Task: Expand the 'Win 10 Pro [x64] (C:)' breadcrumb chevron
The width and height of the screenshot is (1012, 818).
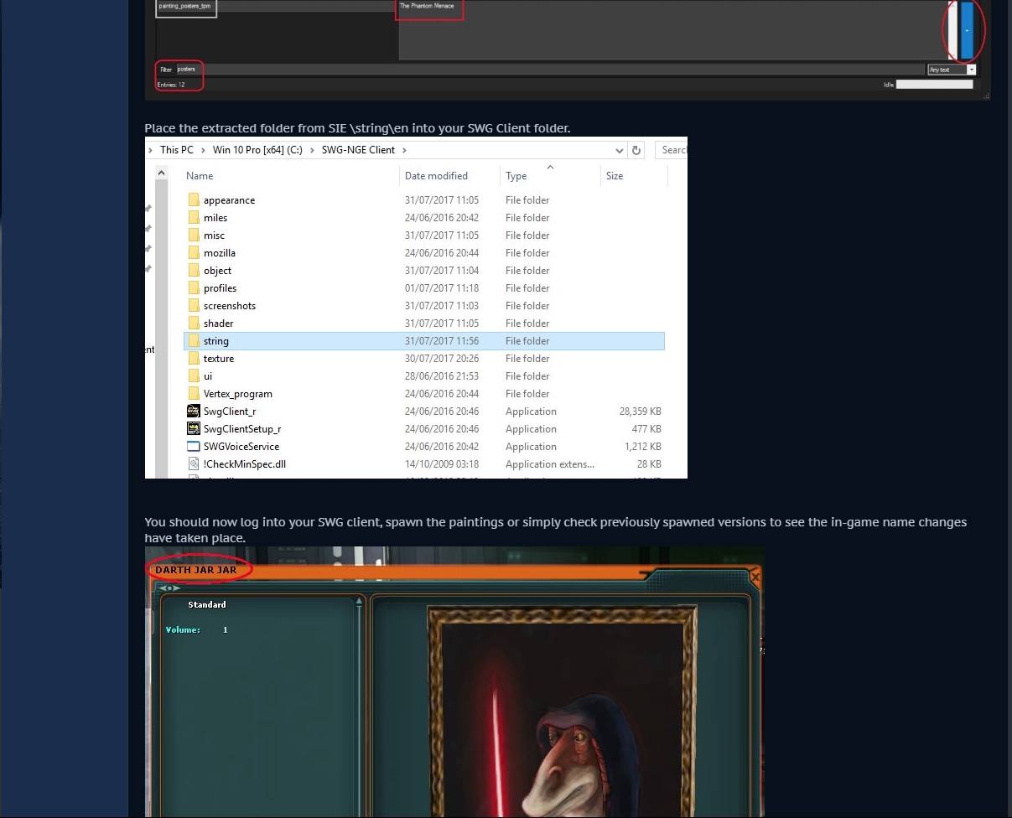Action: 310,150
